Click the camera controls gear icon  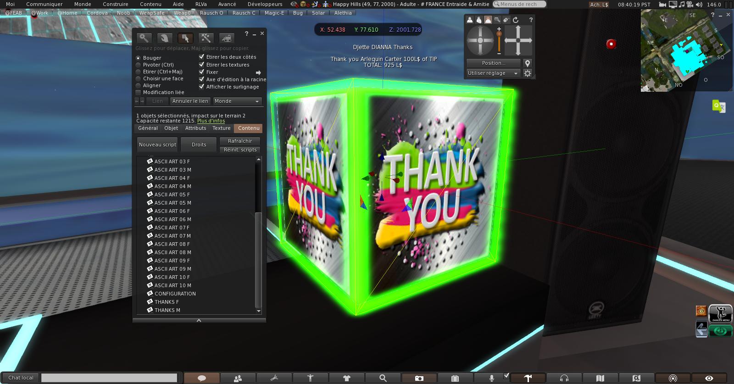(528, 73)
